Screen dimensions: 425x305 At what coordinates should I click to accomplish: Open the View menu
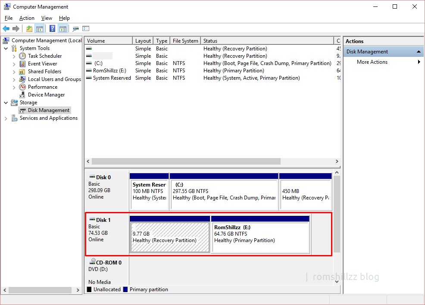47,18
